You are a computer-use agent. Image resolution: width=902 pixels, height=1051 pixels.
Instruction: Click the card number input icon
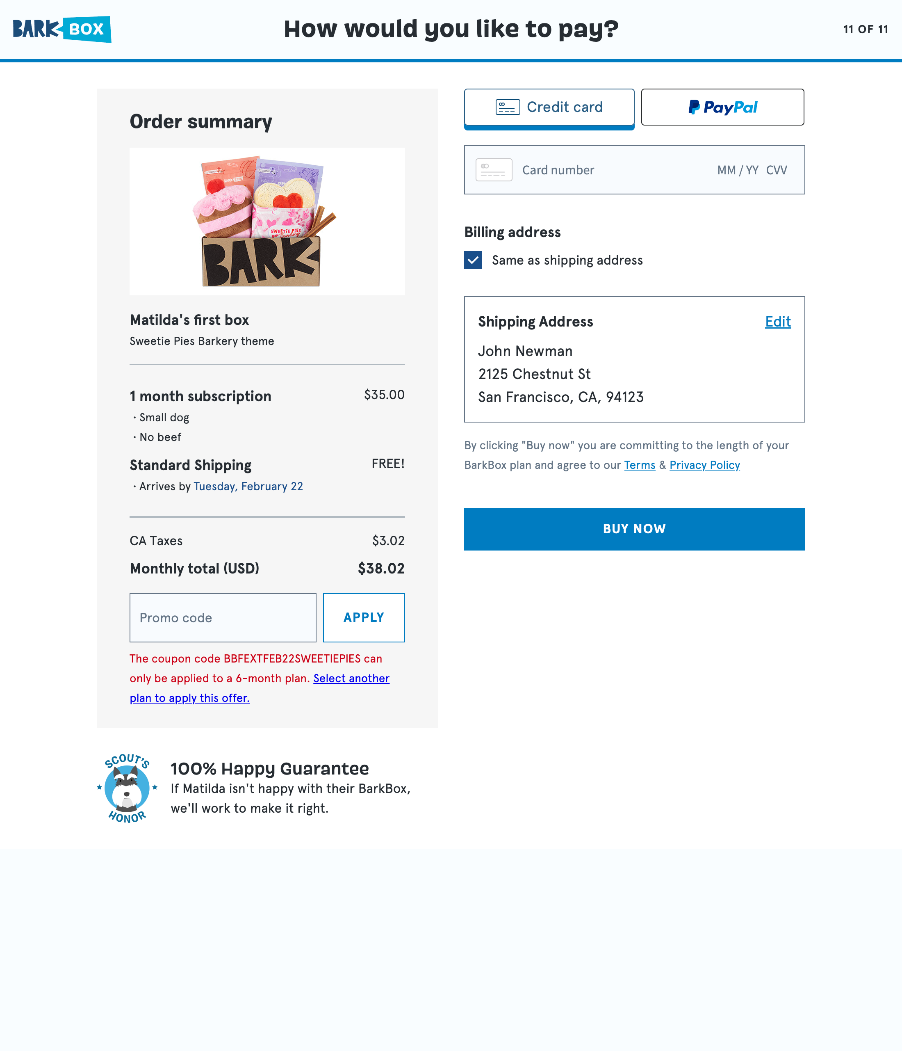click(494, 170)
